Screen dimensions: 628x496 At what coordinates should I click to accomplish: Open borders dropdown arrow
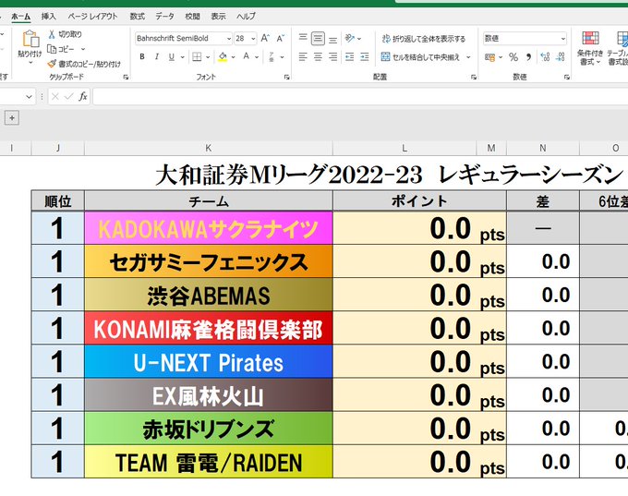pos(208,57)
